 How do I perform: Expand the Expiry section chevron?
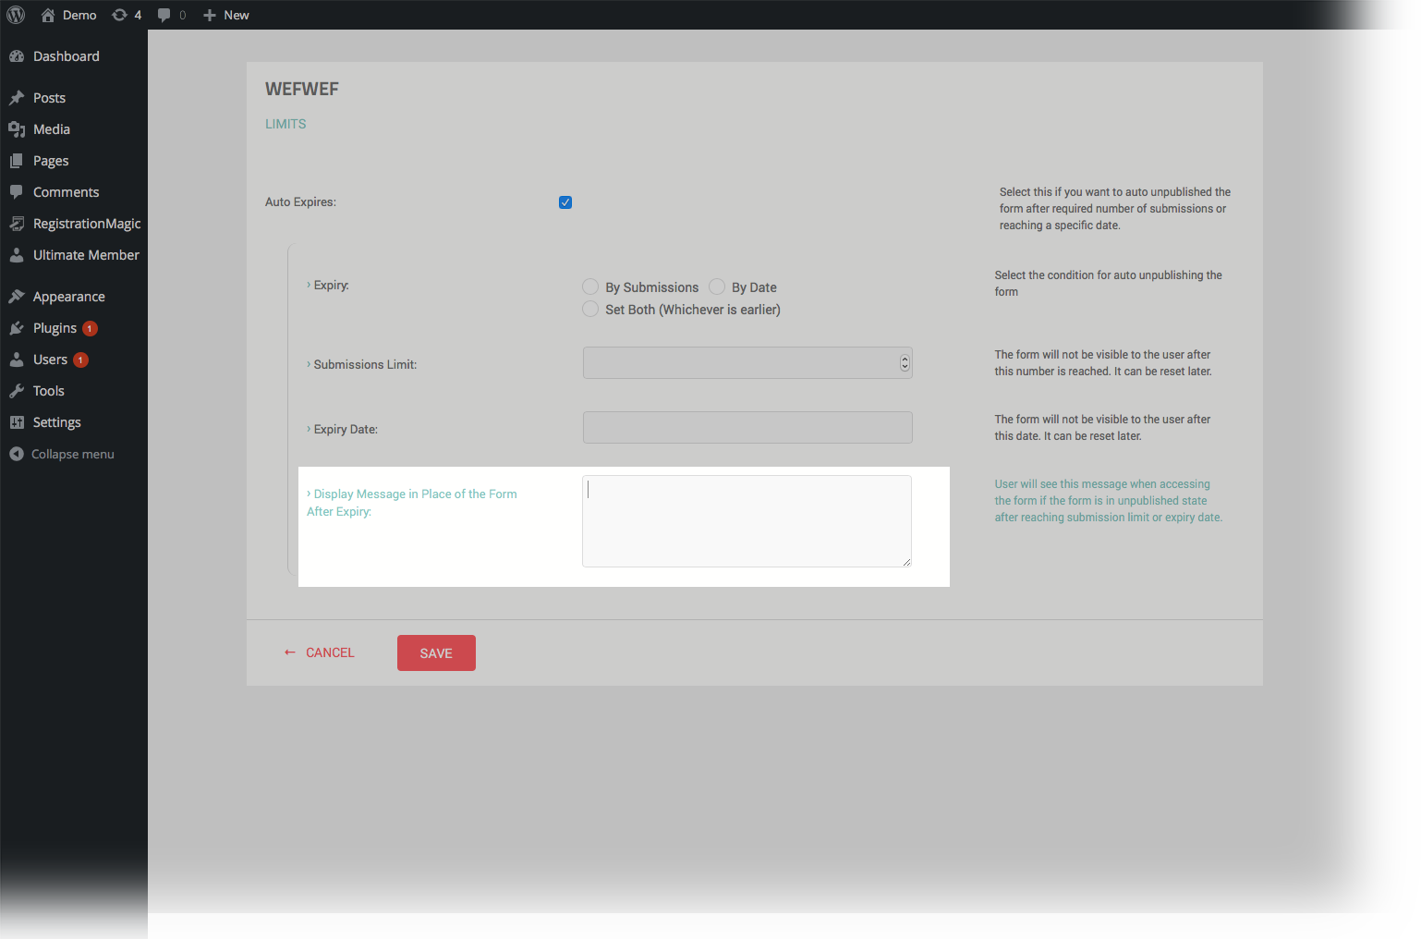coord(309,285)
